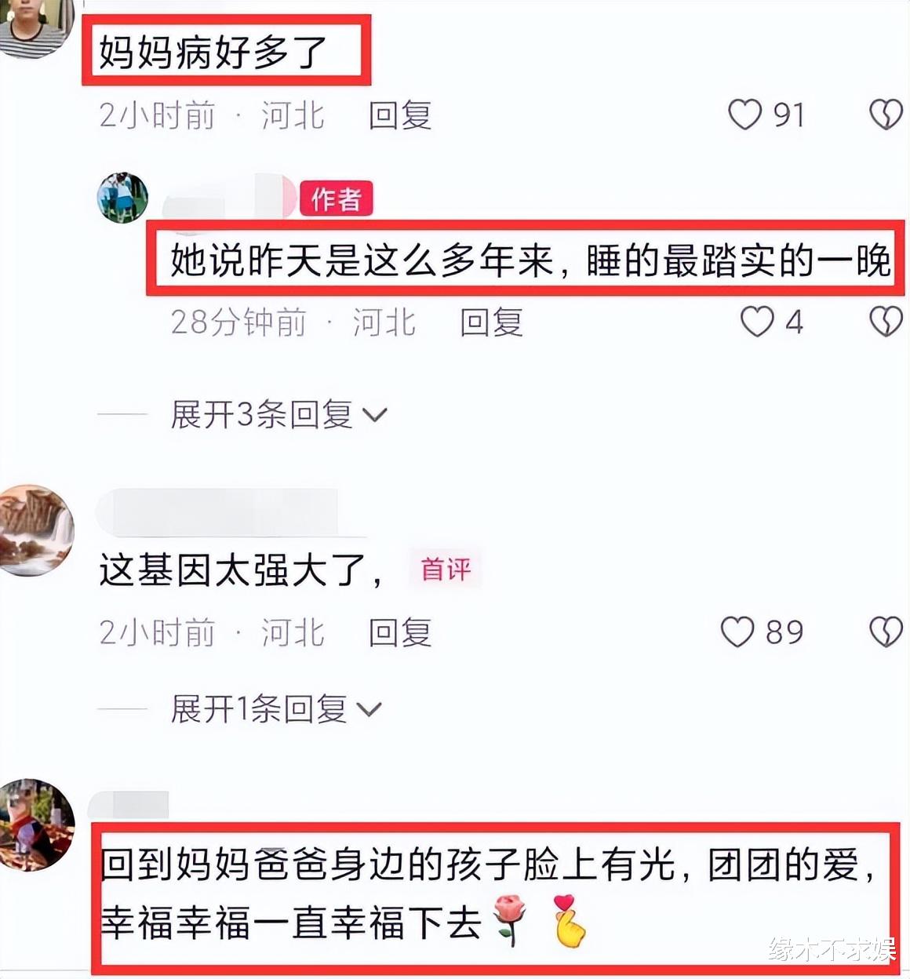Image resolution: width=910 pixels, height=979 pixels.
Task: Open comment text 妈妈病好多了
Action: (x=213, y=53)
